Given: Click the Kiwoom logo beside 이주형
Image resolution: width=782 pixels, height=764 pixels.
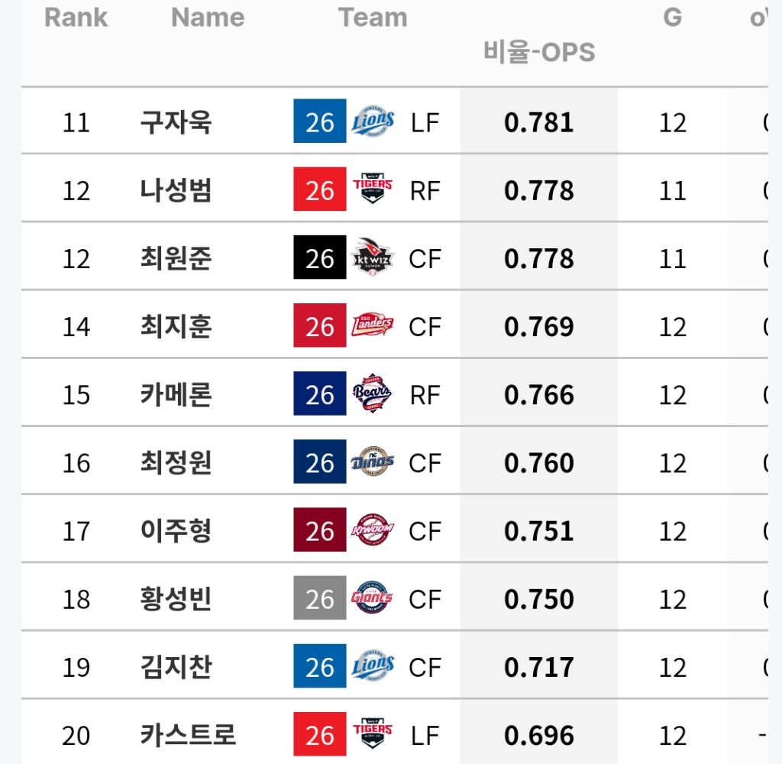Looking at the screenshot, I should click(x=373, y=529).
